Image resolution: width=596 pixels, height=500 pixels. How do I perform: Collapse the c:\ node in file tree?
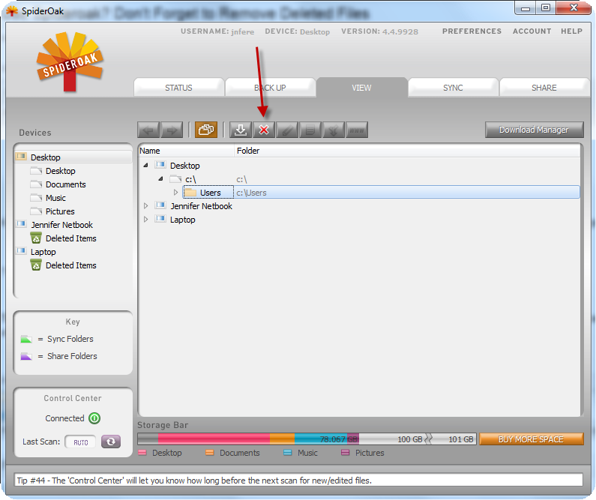click(x=160, y=178)
